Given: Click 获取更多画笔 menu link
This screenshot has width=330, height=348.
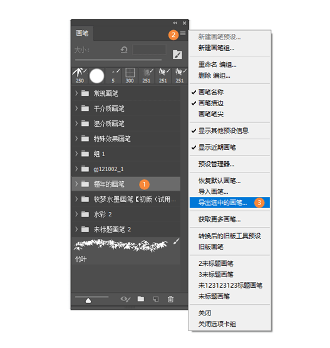Looking at the screenshot, I should [x=219, y=219].
